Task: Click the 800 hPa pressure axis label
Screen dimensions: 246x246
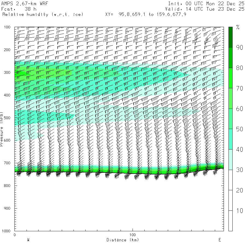Action: (7, 186)
